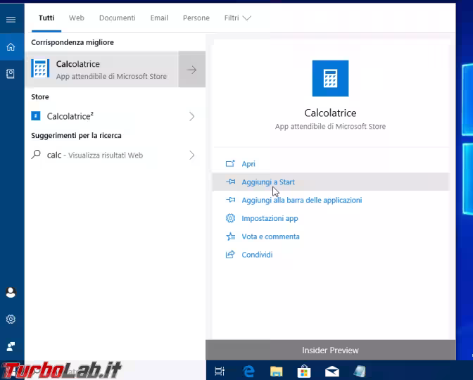Switch to the Web tab

tap(76, 18)
